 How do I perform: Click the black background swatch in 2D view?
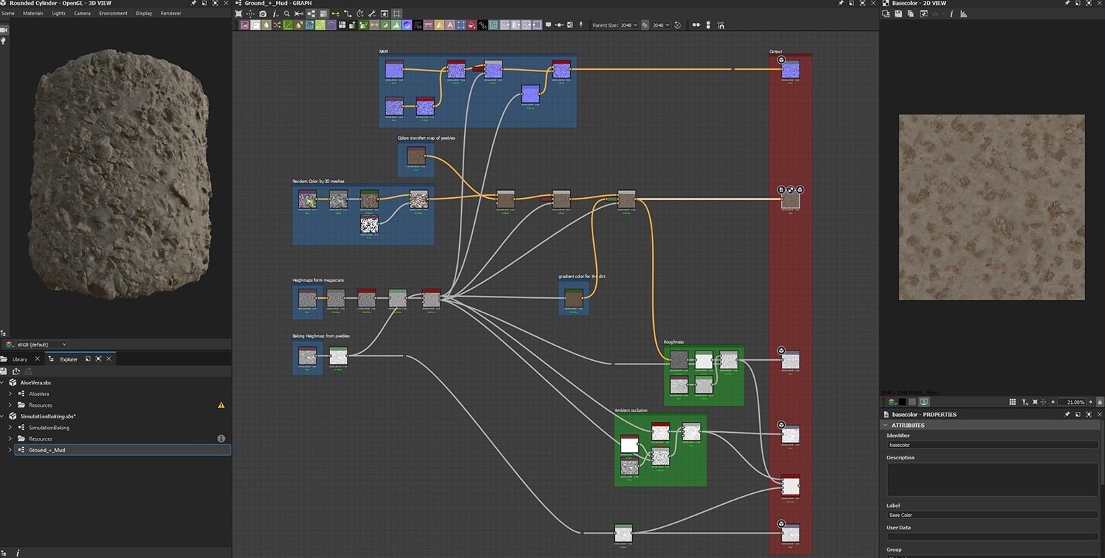click(x=902, y=402)
